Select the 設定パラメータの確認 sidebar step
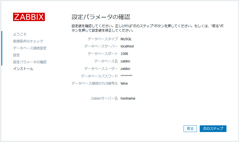This screenshot has height=142, width=239. [30, 62]
